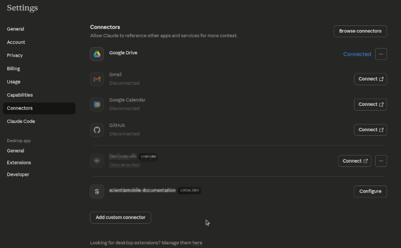The width and height of the screenshot is (401, 248).
Task: Click the Google Calendar connector name
Action: click(x=127, y=100)
